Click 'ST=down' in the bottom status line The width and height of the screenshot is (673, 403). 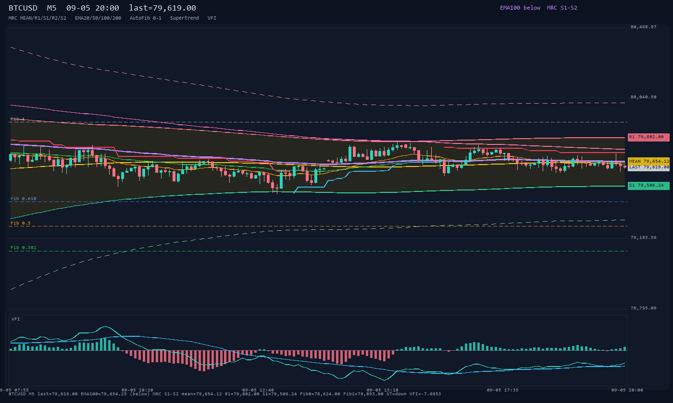pyautogui.click(x=397, y=394)
